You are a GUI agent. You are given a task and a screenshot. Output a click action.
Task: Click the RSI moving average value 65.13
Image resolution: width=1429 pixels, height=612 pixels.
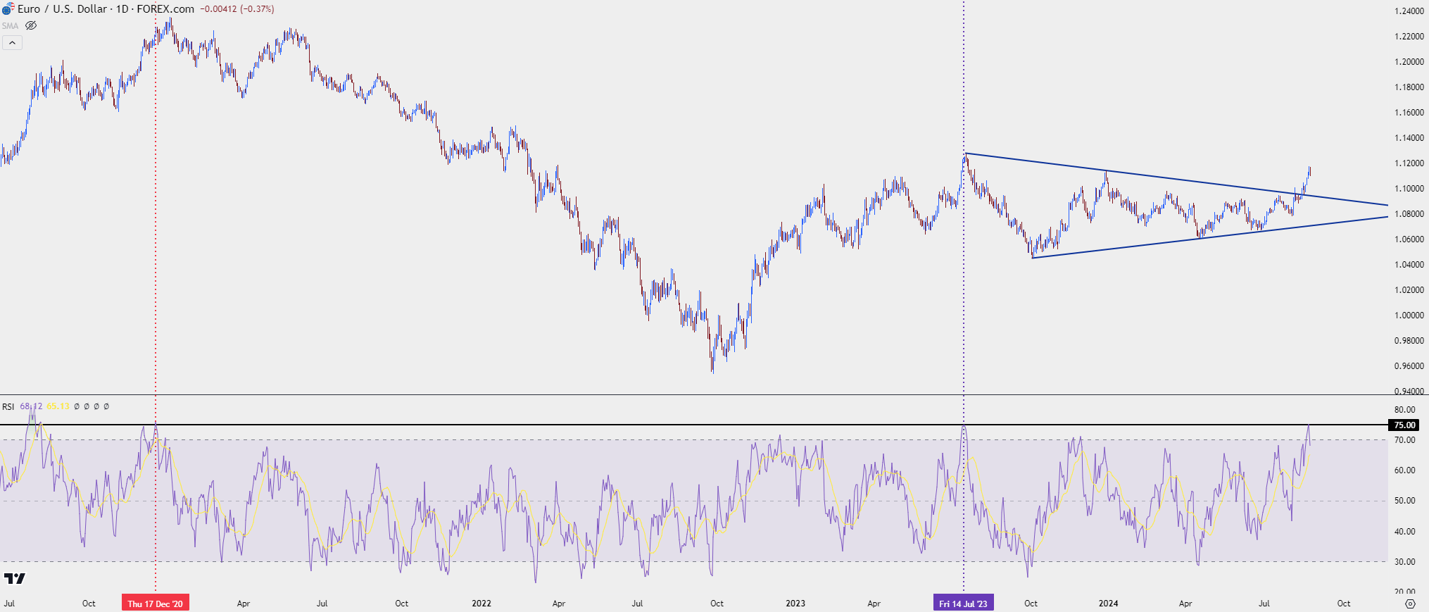point(58,406)
